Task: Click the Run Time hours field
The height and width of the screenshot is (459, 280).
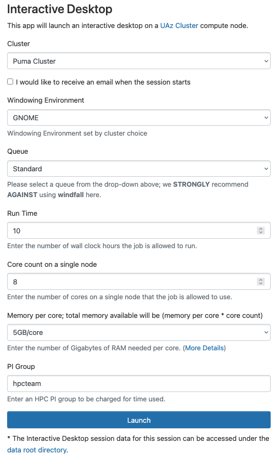Action: pos(139,231)
